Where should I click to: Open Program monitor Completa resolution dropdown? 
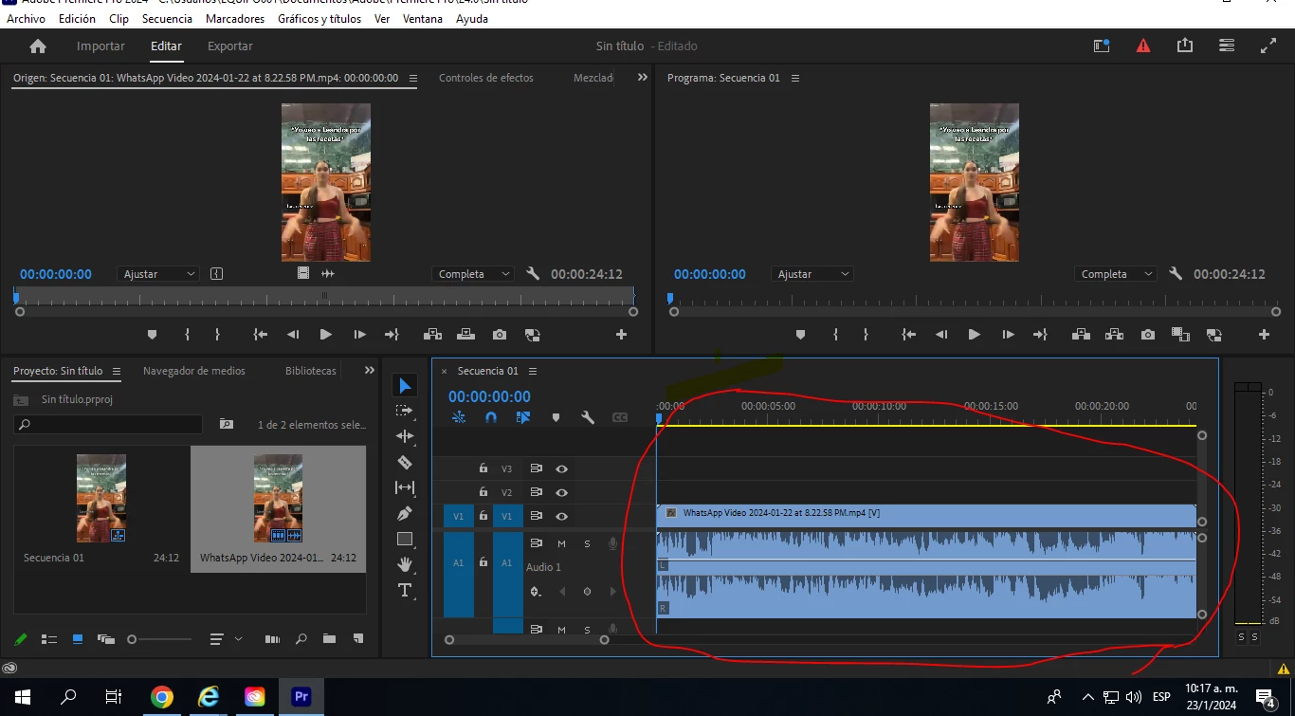[x=1116, y=274]
